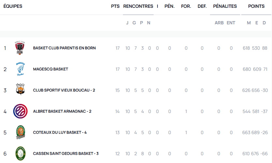Open ALBRET BASKET ARMAGNAC - 2 team

pos(62,111)
